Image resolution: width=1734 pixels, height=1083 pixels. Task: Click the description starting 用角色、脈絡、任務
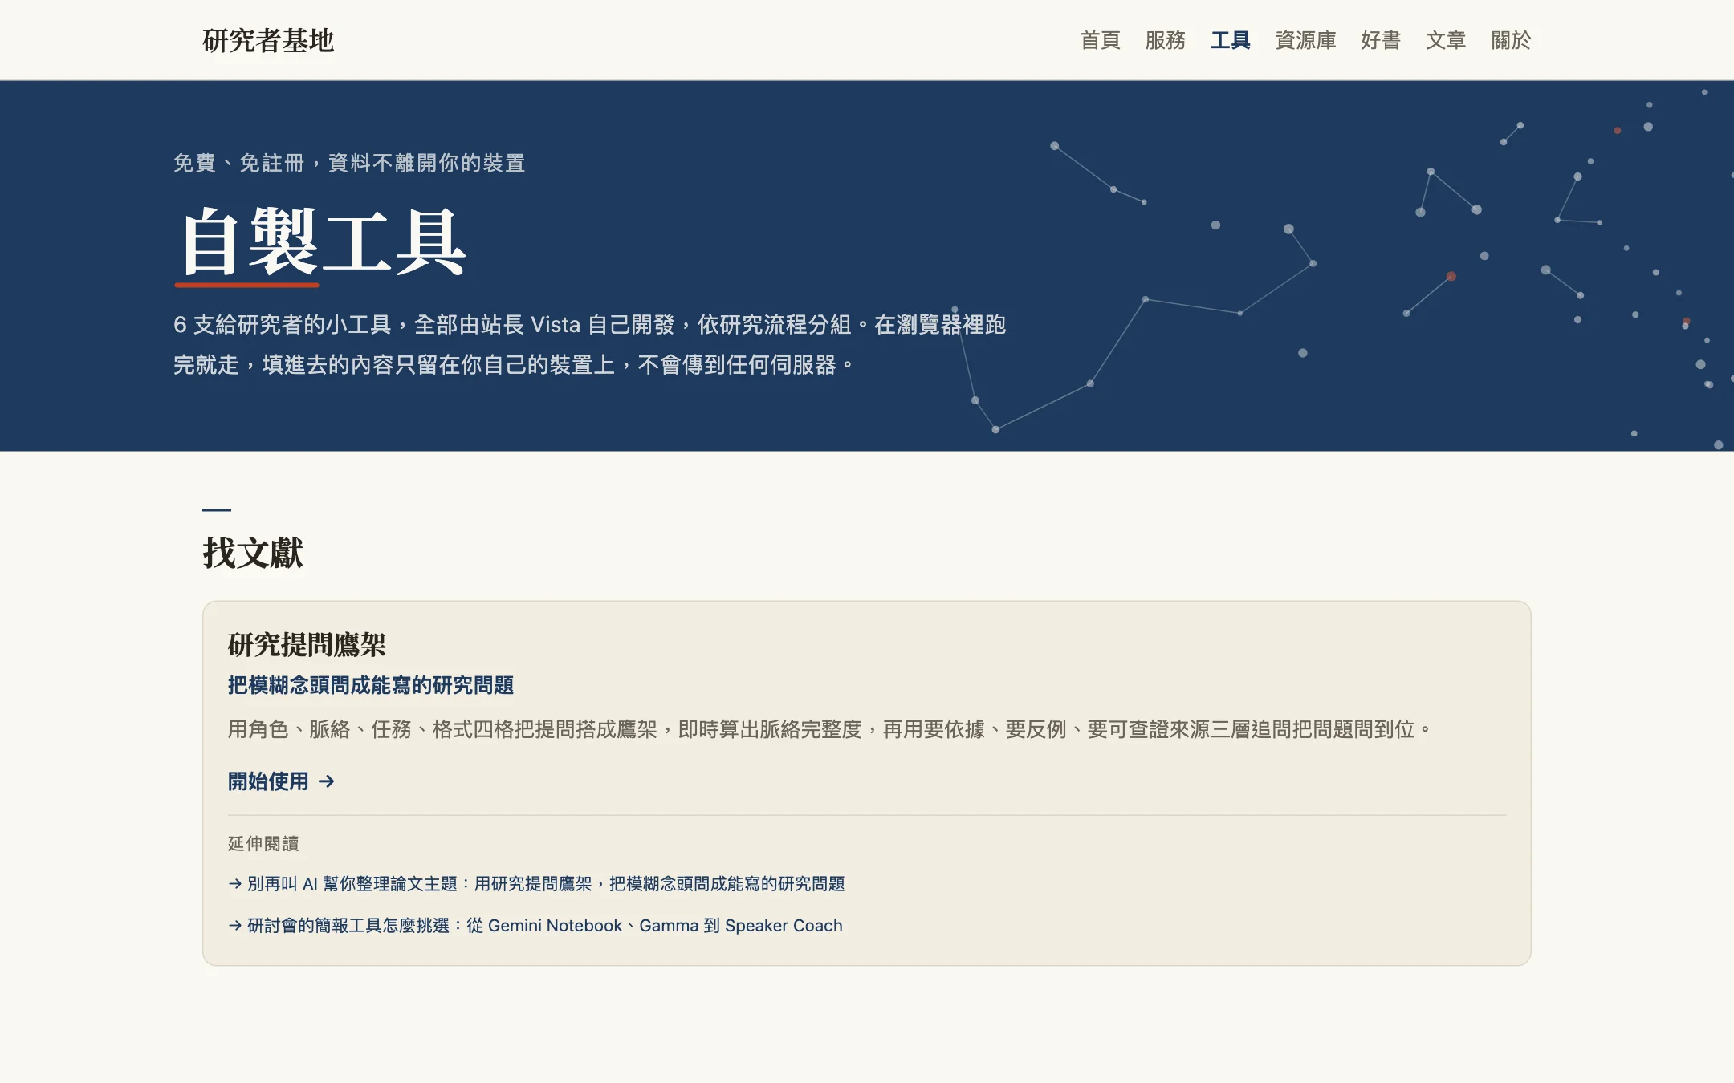coord(829,729)
